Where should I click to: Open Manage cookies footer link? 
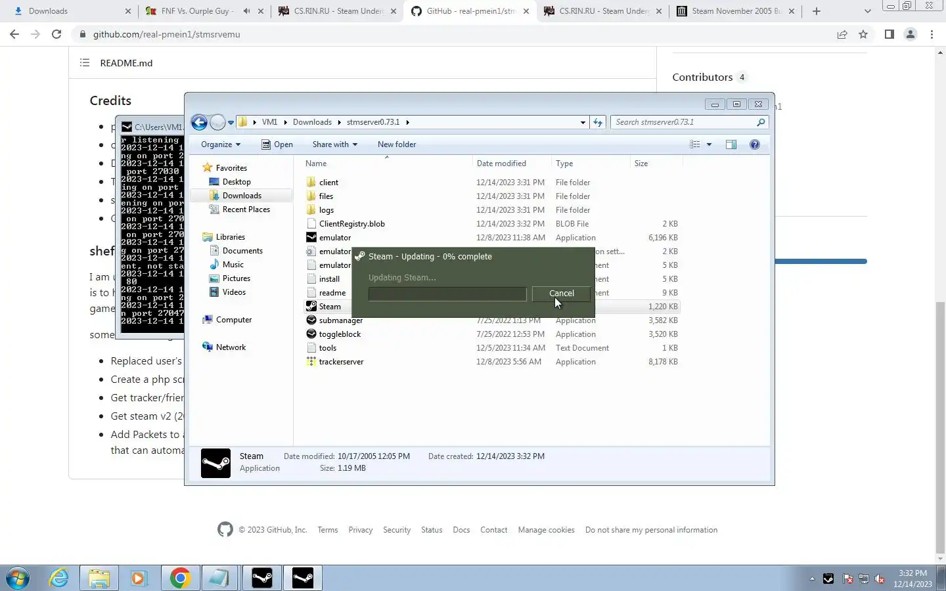[x=546, y=530]
